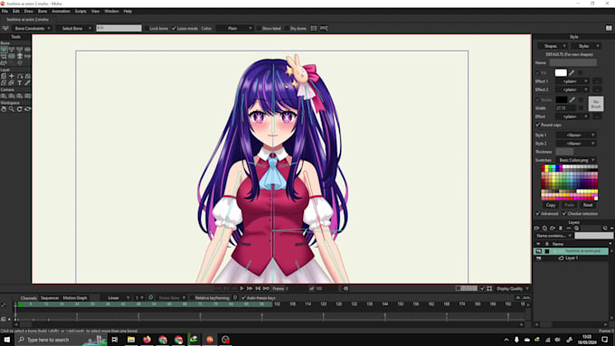Image resolution: width=615 pixels, height=346 pixels.
Task: Open the Animation menu
Action: 61,12
